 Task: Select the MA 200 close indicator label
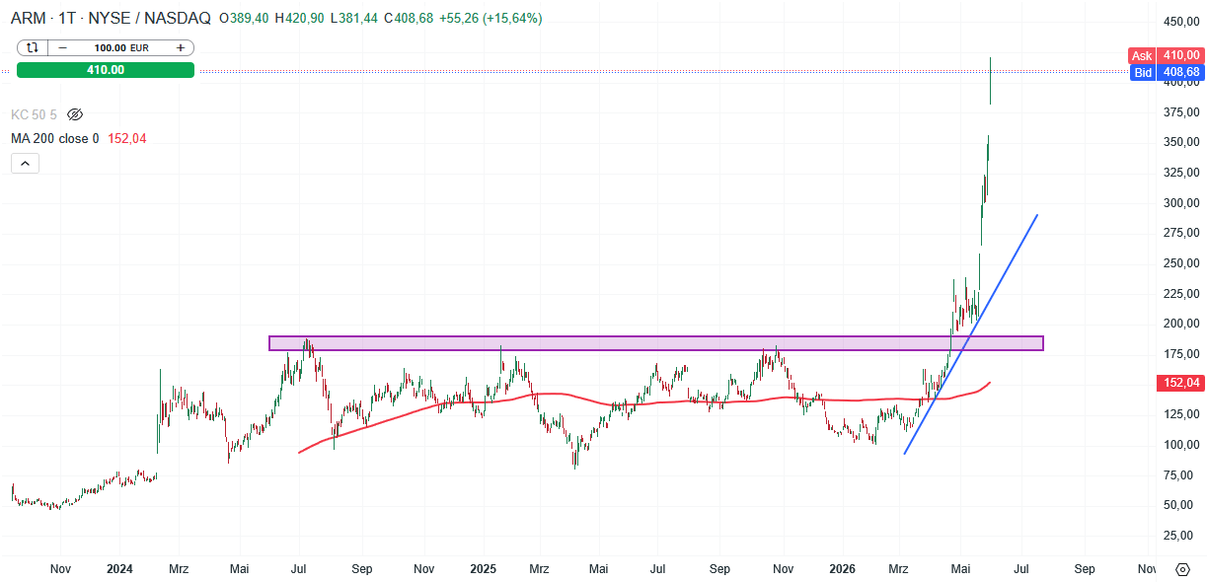pyautogui.click(x=55, y=139)
